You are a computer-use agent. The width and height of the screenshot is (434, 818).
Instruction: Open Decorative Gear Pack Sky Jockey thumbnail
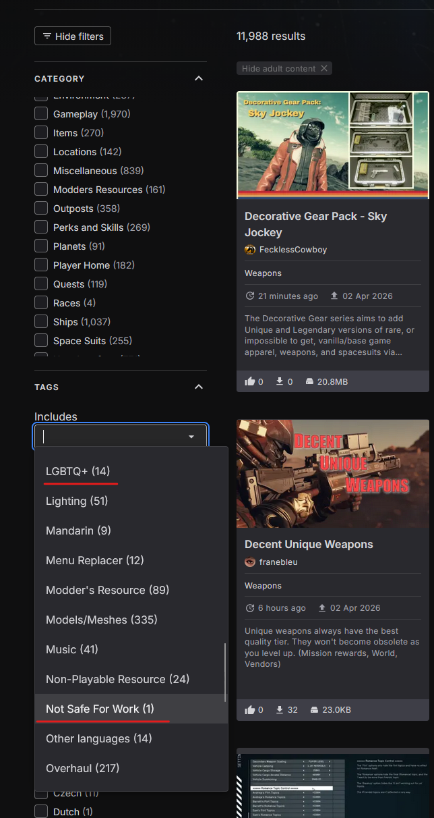tap(333, 145)
